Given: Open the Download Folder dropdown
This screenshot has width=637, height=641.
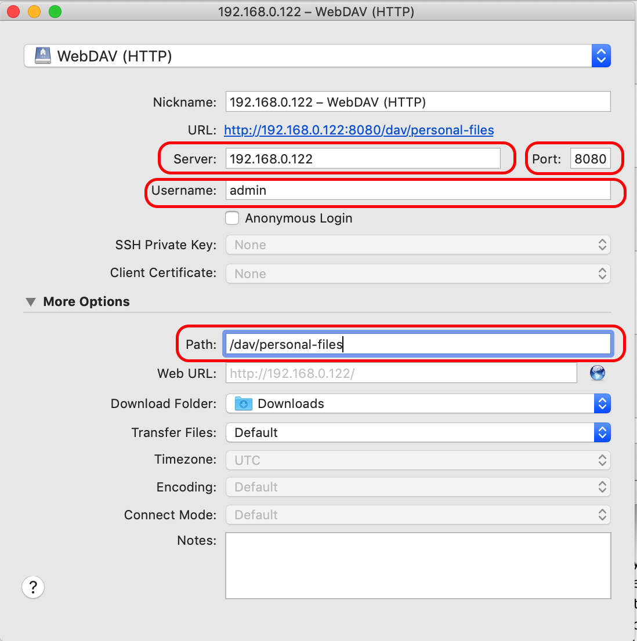Looking at the screenshot, I should click(x=418, y=403).
